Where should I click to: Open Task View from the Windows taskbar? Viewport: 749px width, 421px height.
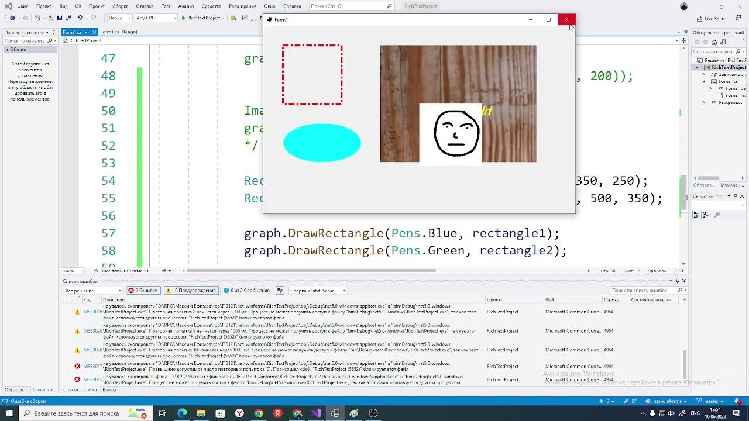[162, 413]
